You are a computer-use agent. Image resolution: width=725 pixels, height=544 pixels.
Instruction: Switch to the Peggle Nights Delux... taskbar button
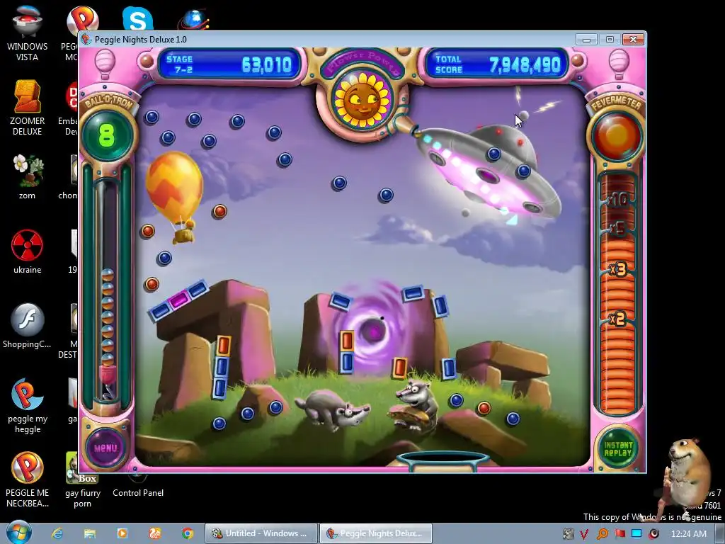(375, 533)
